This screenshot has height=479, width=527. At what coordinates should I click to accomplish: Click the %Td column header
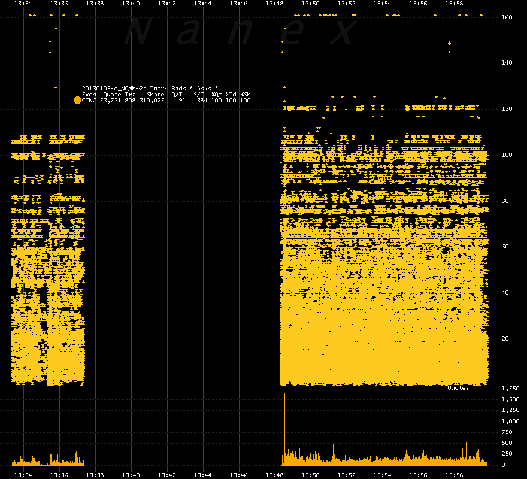(x=231, y=95)
